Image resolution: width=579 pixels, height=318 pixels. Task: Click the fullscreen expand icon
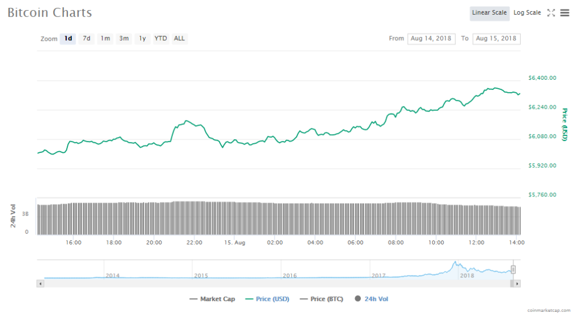coord(551,13)
